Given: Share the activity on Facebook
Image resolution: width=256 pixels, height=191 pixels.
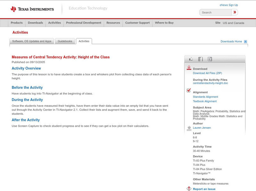Looking at the screenshot, I should point(200,59).
